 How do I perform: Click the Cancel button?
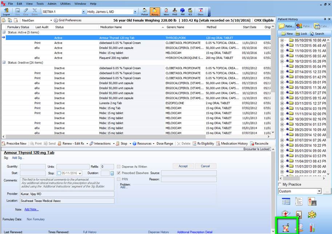[x=205, y=166]
